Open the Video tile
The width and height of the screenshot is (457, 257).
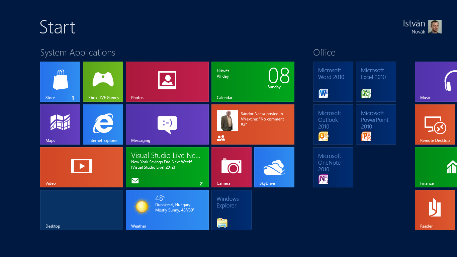click(x=82, y=167)
